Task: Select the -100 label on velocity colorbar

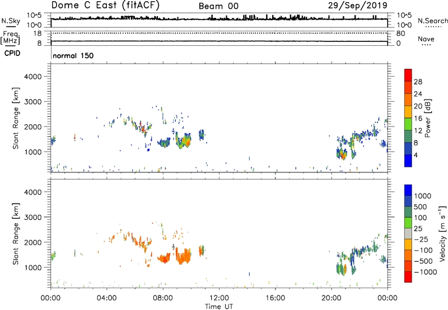Action: (423, 250)
